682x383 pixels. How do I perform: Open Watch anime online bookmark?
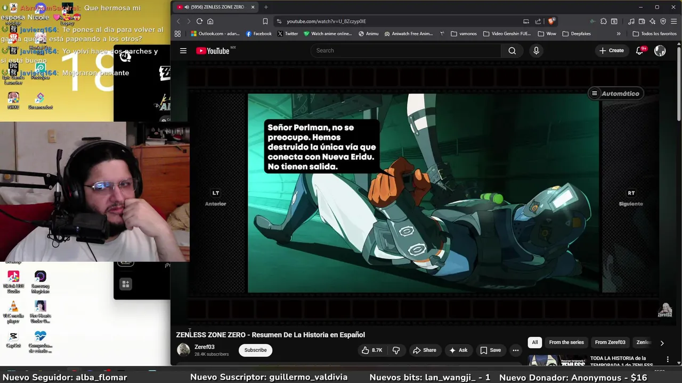(328, 34)
